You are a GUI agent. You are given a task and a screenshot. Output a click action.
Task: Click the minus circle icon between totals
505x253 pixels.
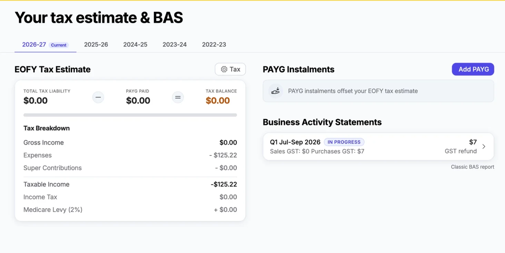[98, 98]
